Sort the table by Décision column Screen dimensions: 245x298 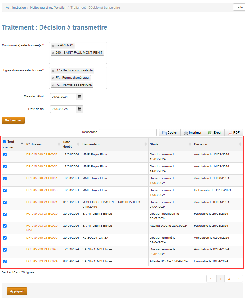pyautogui.click(x=217, y=144)
